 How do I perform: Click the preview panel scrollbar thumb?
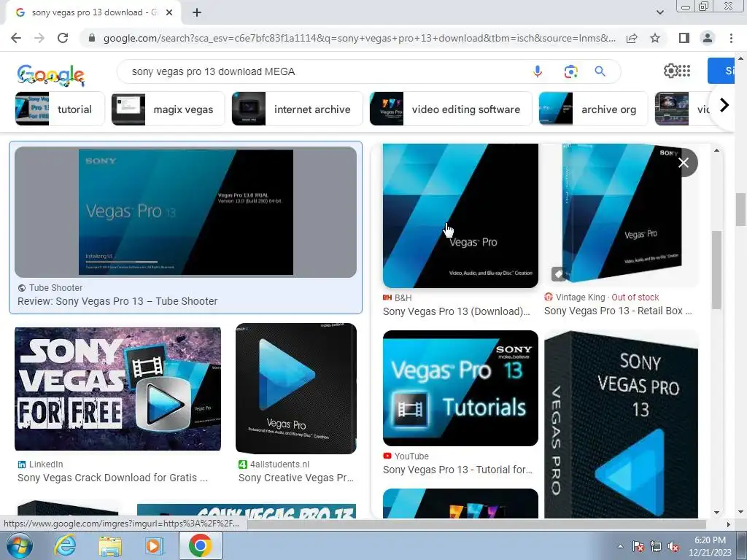click(716, 270)
